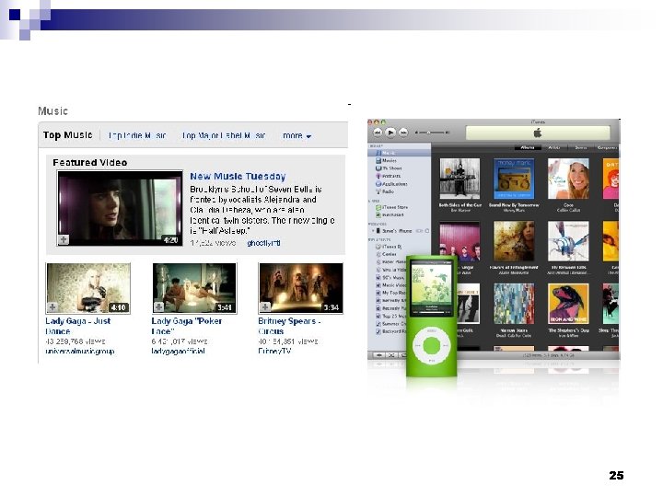The image size is (663, 497).
Task: Click the iTunes play button
Action: [x=390, y=133]
